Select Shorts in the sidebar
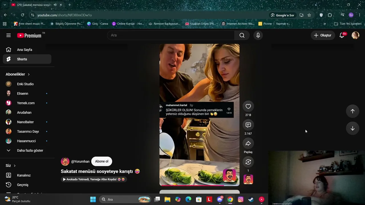365x205 pixels. tap(27, 59)
